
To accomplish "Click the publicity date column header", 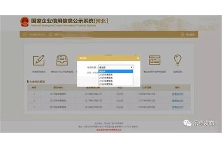I will [x=147, y=88].
